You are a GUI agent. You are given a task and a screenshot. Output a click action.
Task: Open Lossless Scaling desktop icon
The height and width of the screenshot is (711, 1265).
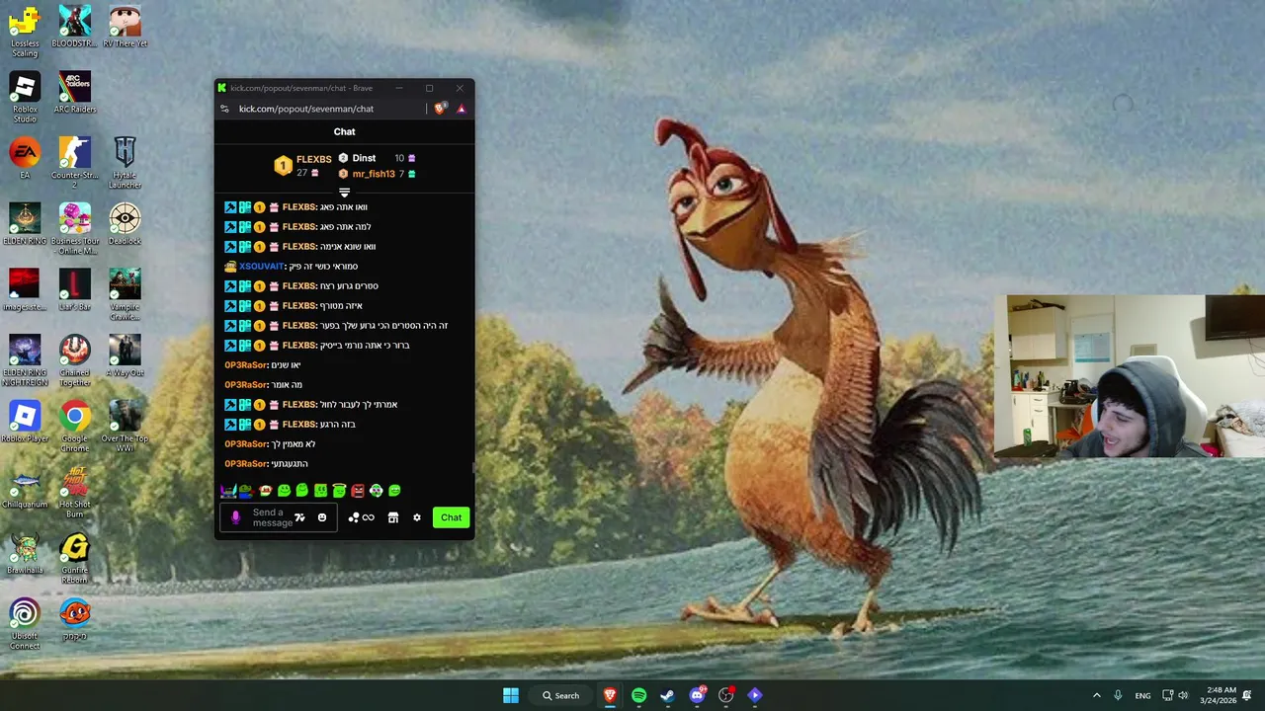pos(25,32)
